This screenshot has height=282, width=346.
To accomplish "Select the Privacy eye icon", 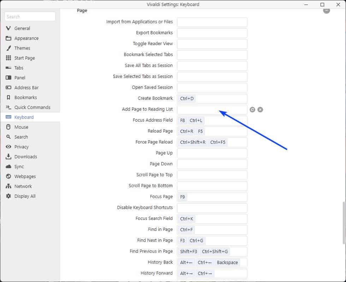I will pyautogui.click(x=8, y=147).
